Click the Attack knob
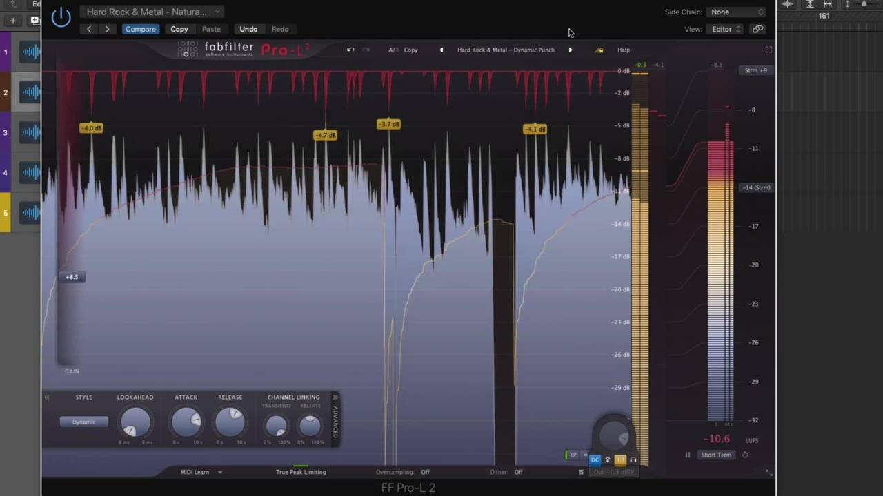883x496 pixels. [x=186, y=422]
